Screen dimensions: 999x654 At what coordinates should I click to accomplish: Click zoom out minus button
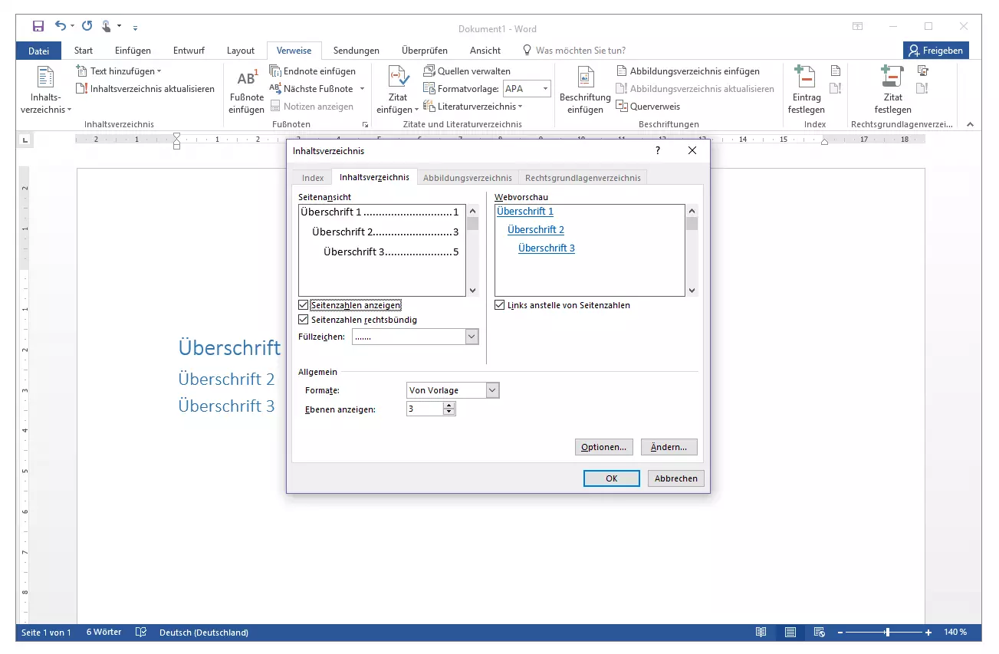(x=840, y=633)
